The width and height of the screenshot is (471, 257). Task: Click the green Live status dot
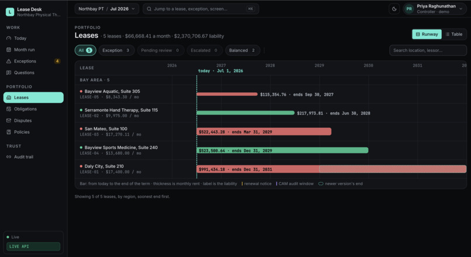point(8,237)
